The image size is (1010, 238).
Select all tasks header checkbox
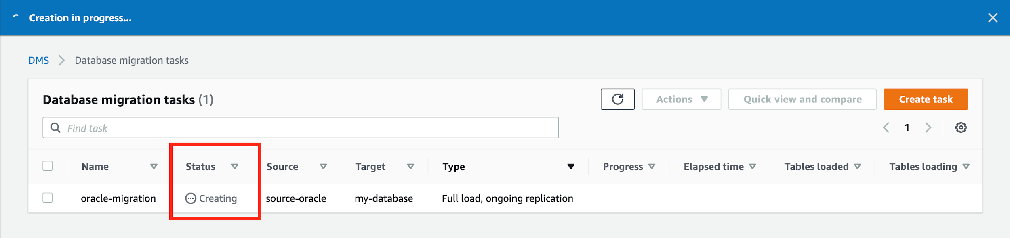pos(48,166)
